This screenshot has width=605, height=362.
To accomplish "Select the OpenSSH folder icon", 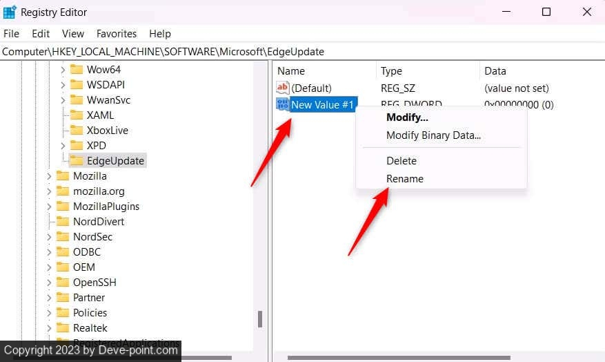I will pyautogui.click(x=63, y=283).
